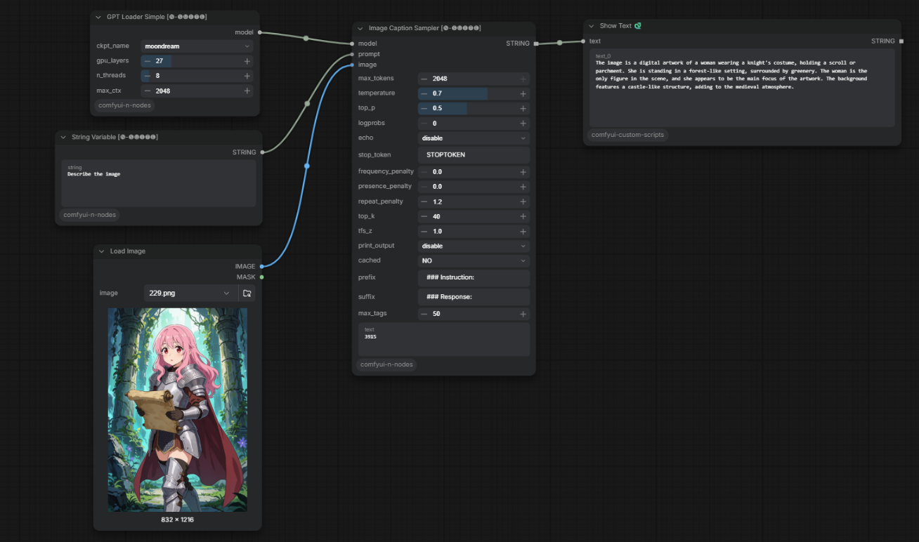Screen dimensions: 919x542
Task: Collapse the Load Image node
Action: pos(101,251)
